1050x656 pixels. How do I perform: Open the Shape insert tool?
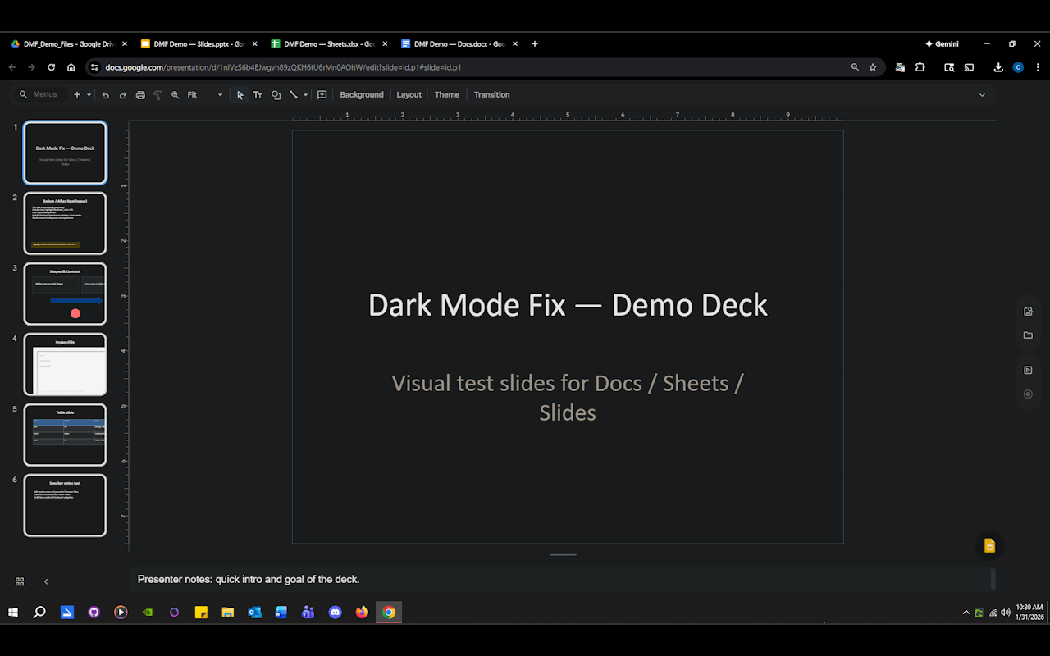[276, 95]
